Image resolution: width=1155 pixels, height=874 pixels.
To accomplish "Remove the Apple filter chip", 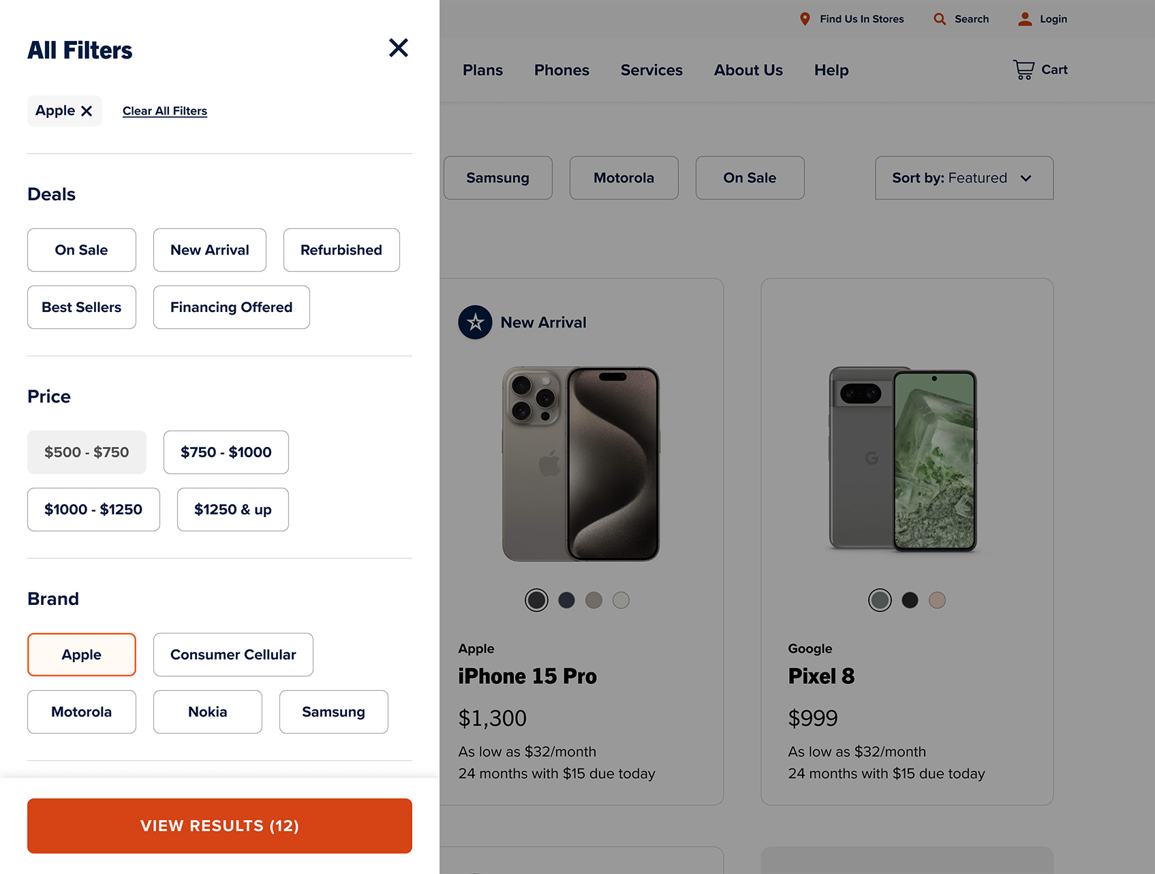I will pyautogui.click(x=87, y=111).
